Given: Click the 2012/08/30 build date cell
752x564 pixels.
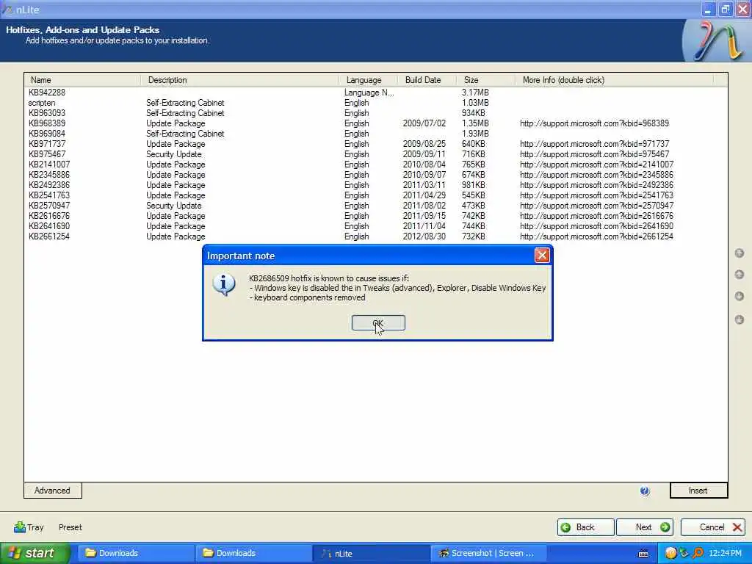Looking at the screenshot, I should (x=424, y=237).
